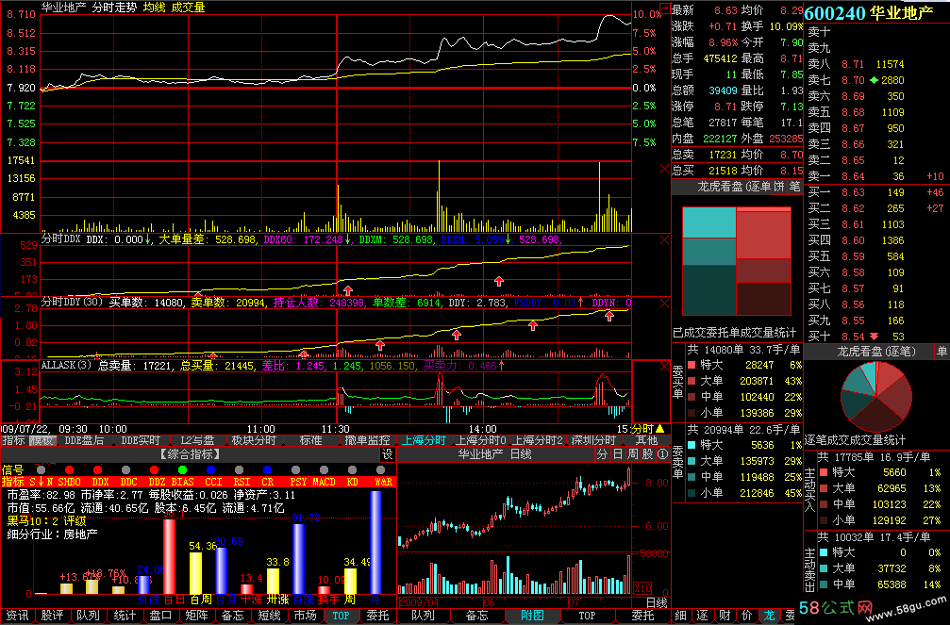This screenshot has width=950, height=625.
Task: Switch to 上海分时 template
Action: click(x=425, y=440)
